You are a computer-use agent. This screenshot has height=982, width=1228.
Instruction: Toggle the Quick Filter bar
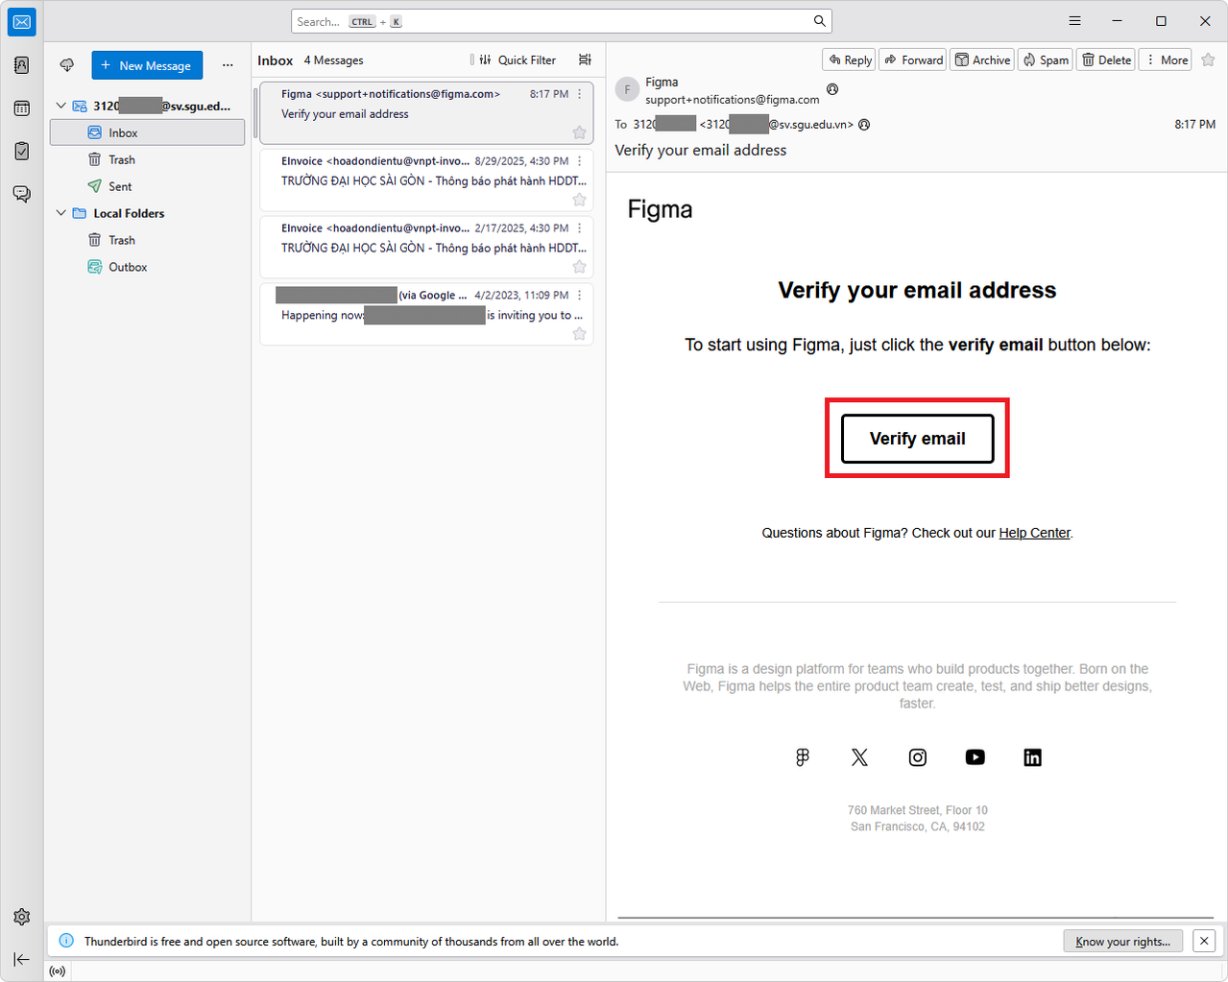point(518,60)
